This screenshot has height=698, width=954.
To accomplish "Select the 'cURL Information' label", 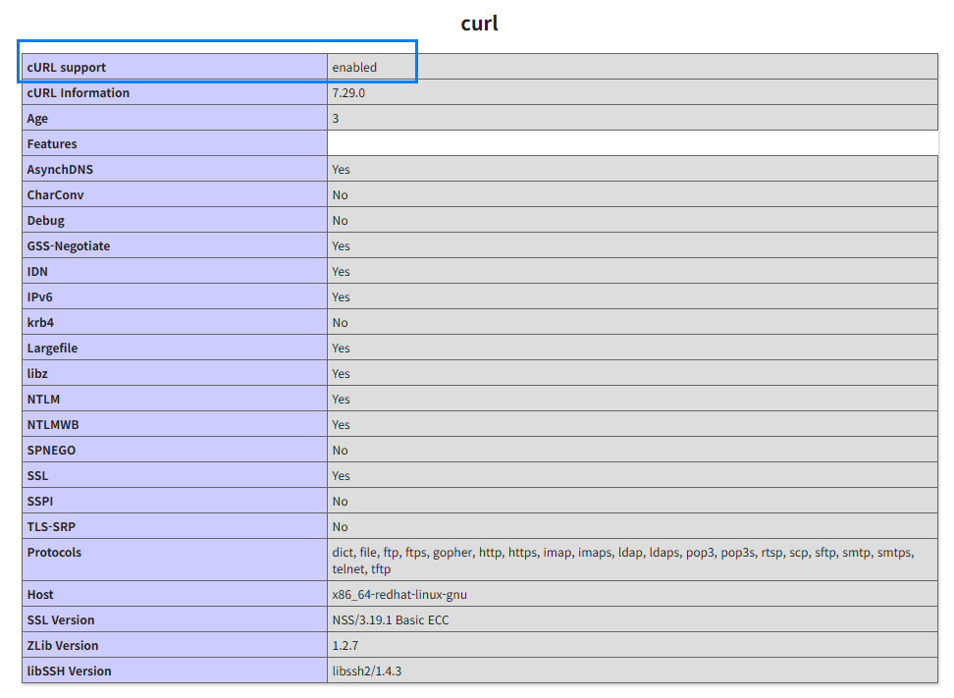I will [x=78, y=93].
